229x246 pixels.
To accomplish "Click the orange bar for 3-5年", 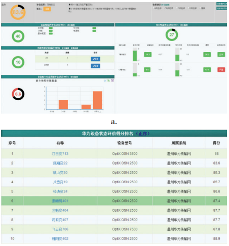I will click(x=63, y=105).
